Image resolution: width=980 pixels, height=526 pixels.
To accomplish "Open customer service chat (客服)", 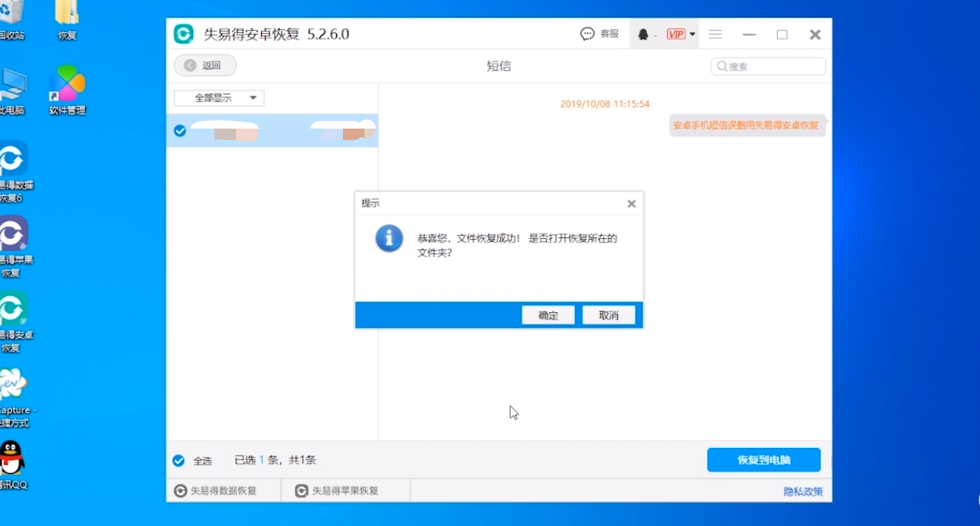I will coord(599,34).
